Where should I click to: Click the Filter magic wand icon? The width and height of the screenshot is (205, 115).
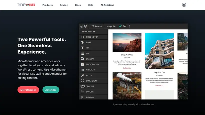(x=82, y=75)
